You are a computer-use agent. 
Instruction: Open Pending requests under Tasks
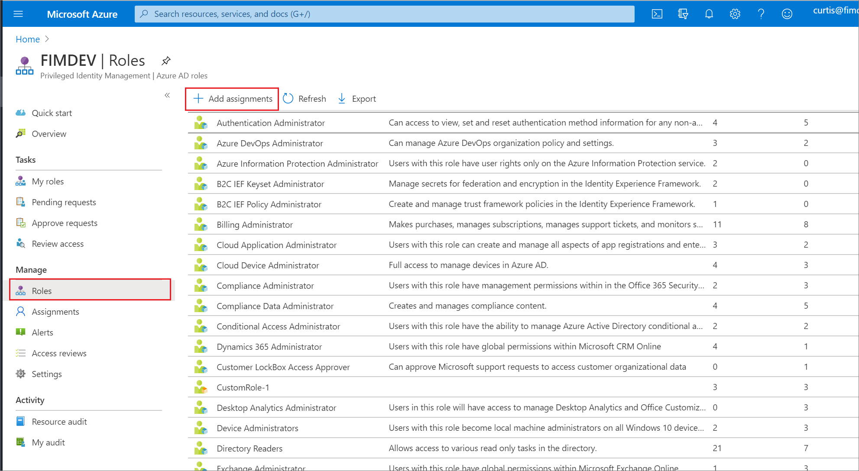[64, 202]
